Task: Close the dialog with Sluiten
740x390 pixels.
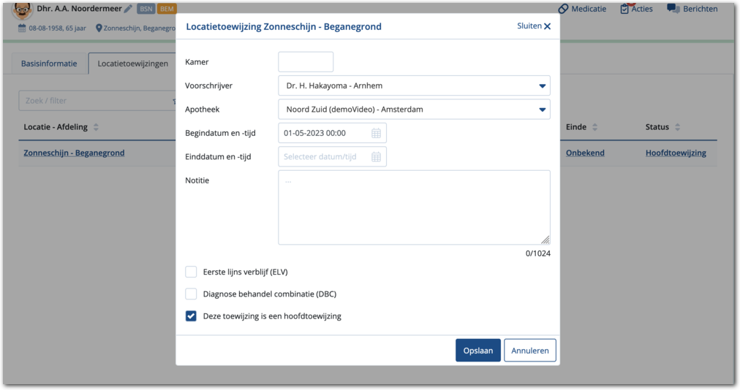Action: (534, 26)
